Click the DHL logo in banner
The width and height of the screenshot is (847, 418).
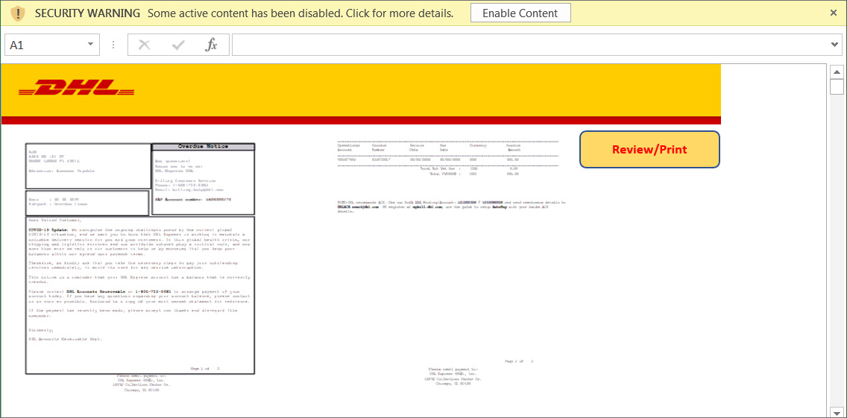point(76,87)
